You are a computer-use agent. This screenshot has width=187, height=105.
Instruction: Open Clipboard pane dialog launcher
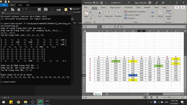tap(94, 22)
